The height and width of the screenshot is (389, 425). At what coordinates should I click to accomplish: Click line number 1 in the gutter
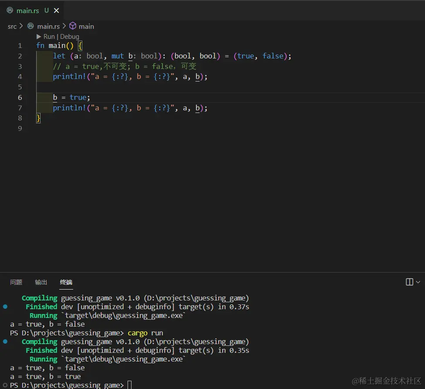click(x=20, y=46)
